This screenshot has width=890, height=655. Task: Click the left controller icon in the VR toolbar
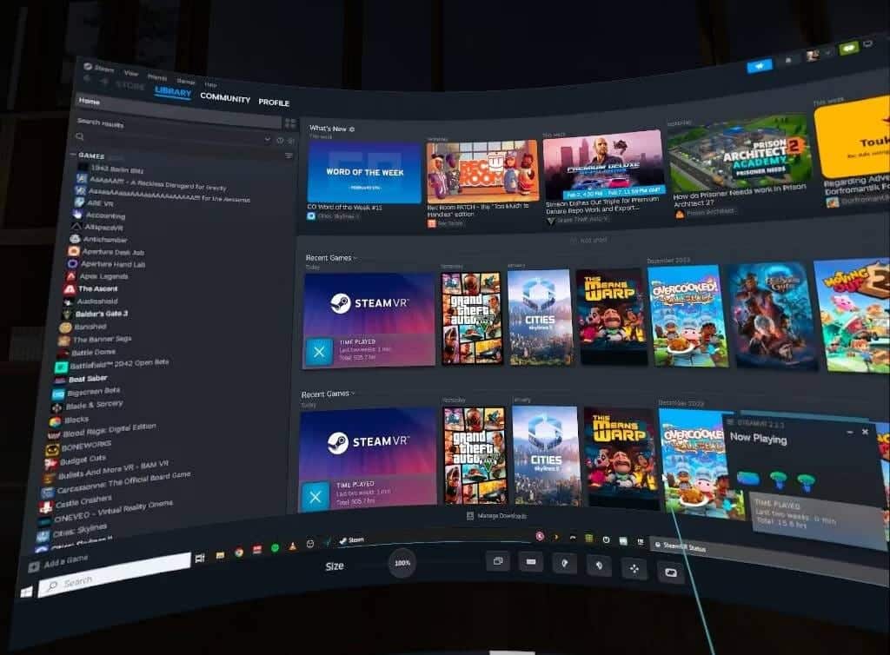point(565,562)
